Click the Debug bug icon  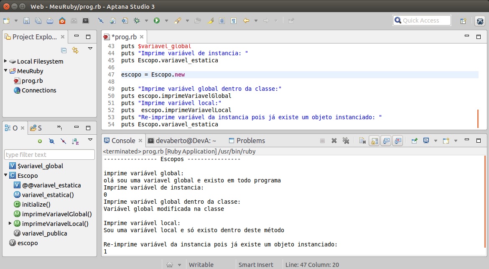136,20
